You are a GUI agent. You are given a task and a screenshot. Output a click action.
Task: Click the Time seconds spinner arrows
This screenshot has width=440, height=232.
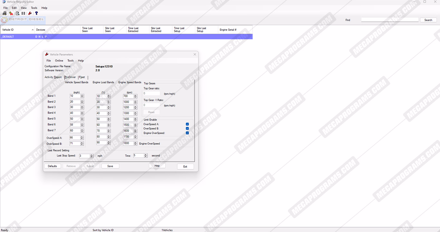click(146, 156)
